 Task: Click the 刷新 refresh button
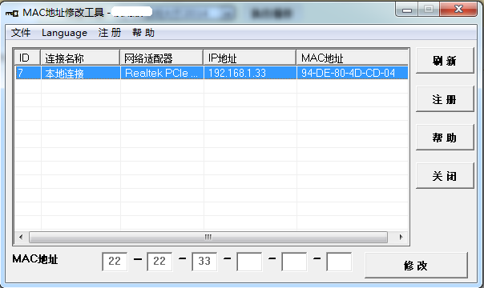(x=445, y=60)
